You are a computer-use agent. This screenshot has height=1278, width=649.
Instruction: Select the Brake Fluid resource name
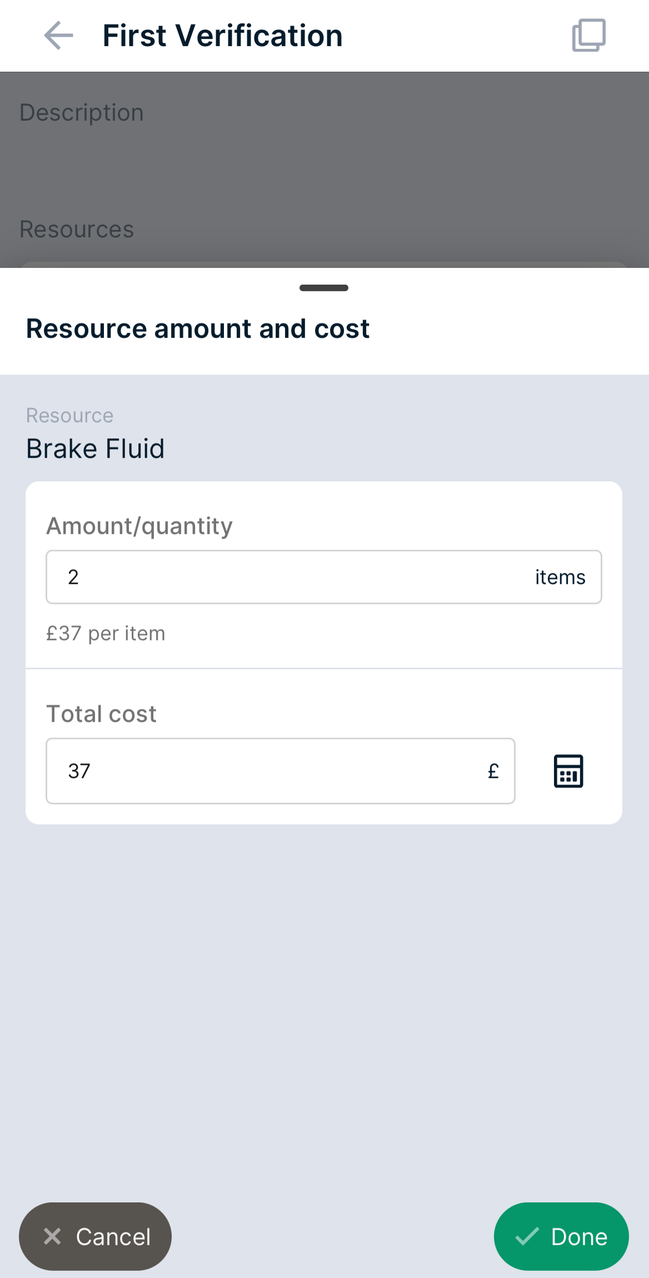tap(95, 447)
